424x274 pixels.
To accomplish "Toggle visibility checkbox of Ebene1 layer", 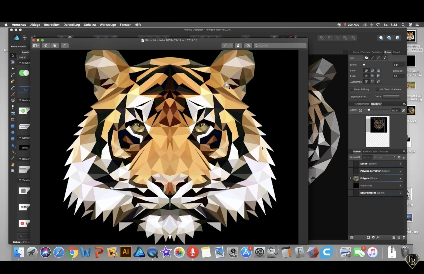I will point(400,164).
